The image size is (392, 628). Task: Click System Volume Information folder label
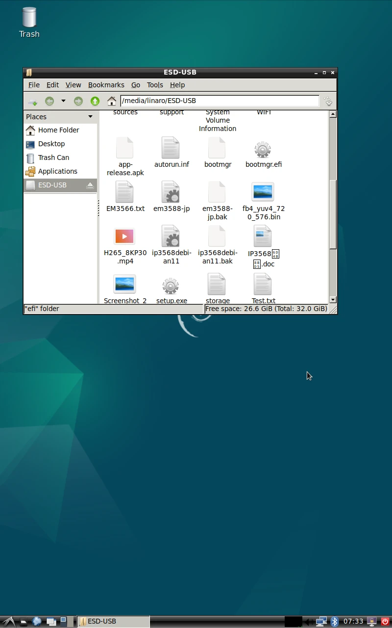click(218, 121)
